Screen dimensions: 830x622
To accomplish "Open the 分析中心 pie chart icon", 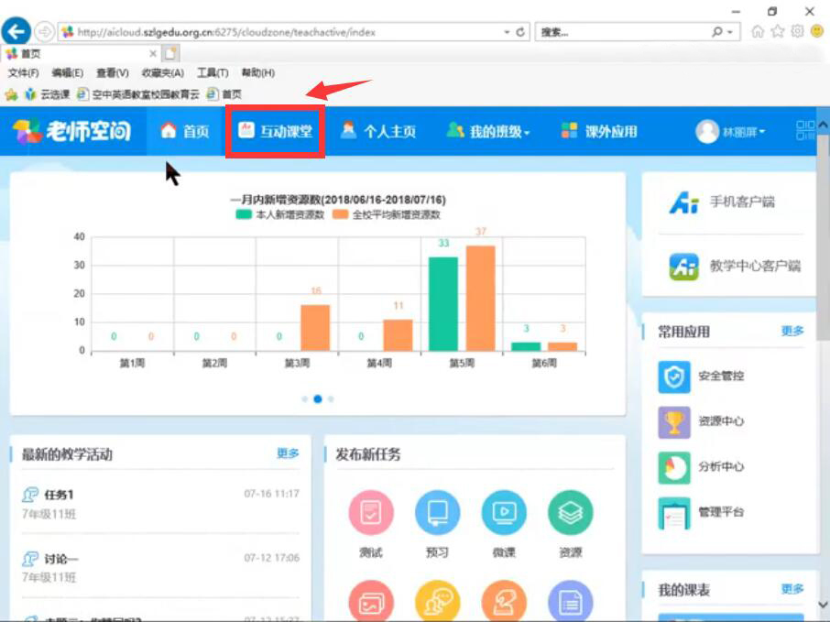I will (x=674, y=468).
